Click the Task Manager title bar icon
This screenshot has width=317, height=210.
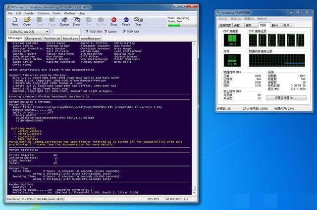tap(218, 13)
